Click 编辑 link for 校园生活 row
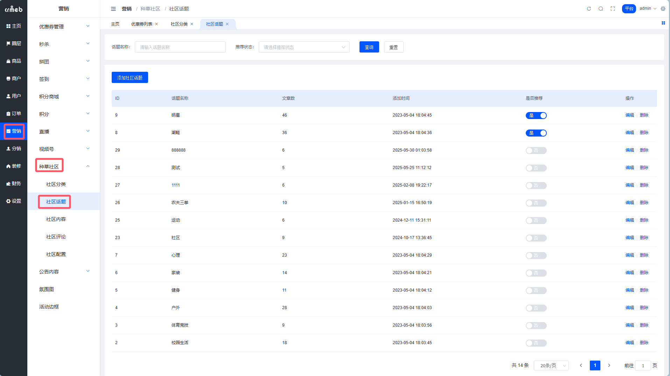 coord(629,343)
